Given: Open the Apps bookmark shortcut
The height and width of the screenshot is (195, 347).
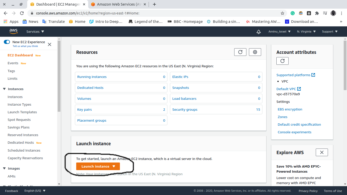Looking at the screenshot, I should click(11, 22).
